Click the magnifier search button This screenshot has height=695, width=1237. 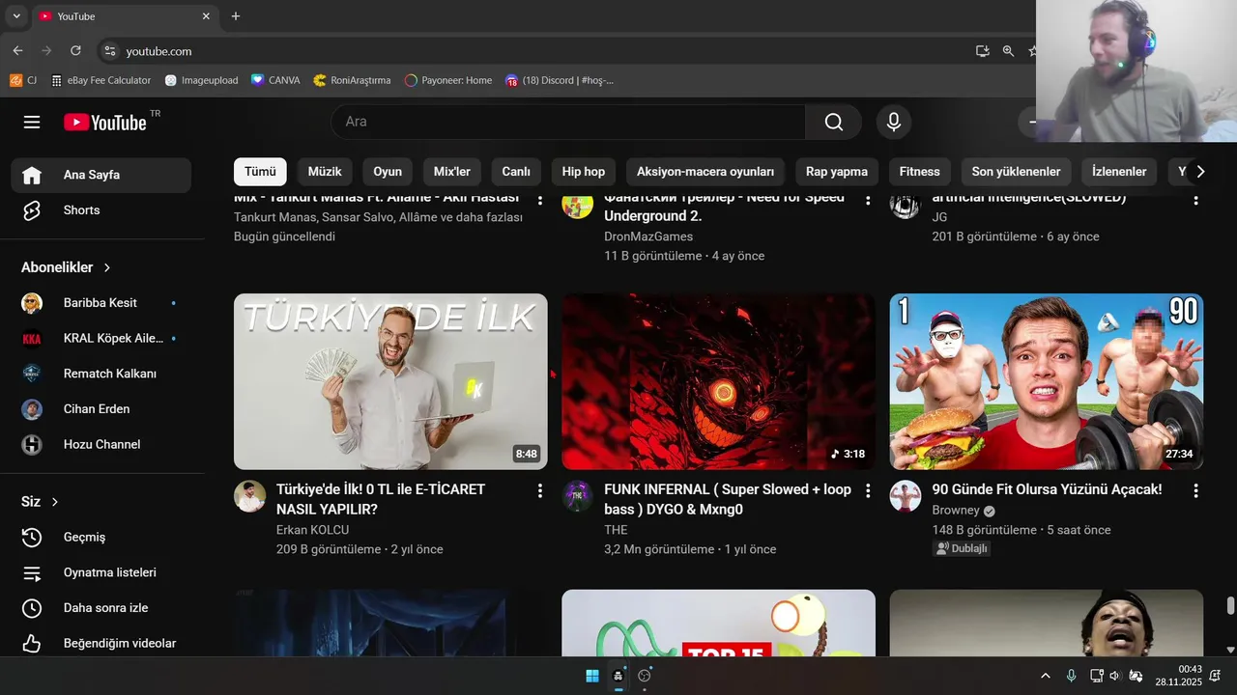pyautogui.click(x=833, y=122)
